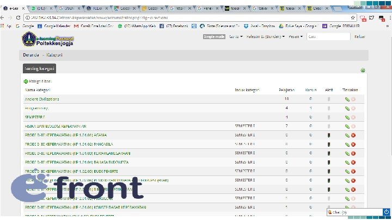
Task: Sort by Aktif column
Action: (329, 90)
